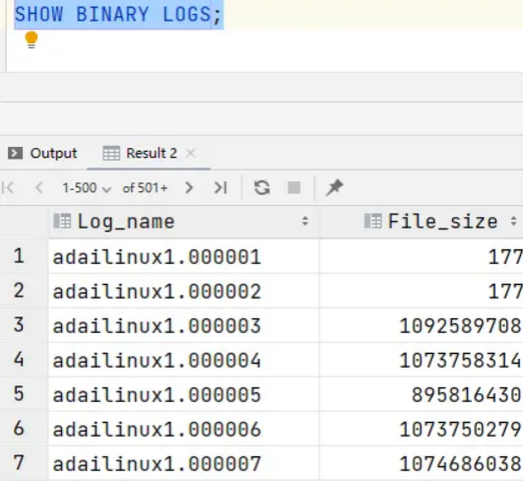
Task: Jump to last page of results
Action: pos(221,187)
